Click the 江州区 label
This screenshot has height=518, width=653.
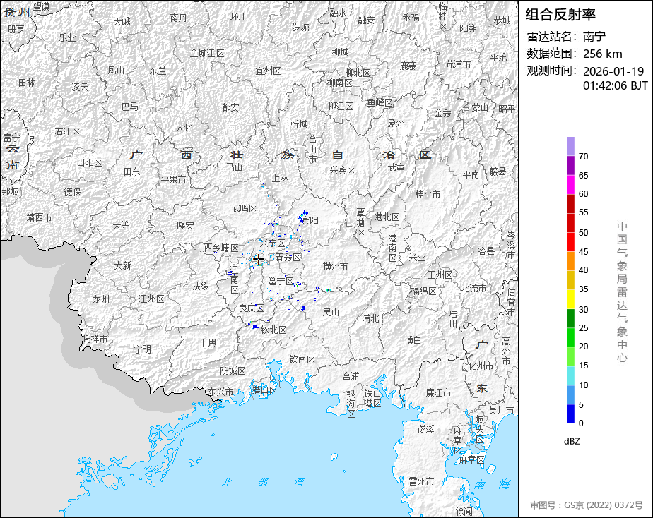[x=151, y=299]
